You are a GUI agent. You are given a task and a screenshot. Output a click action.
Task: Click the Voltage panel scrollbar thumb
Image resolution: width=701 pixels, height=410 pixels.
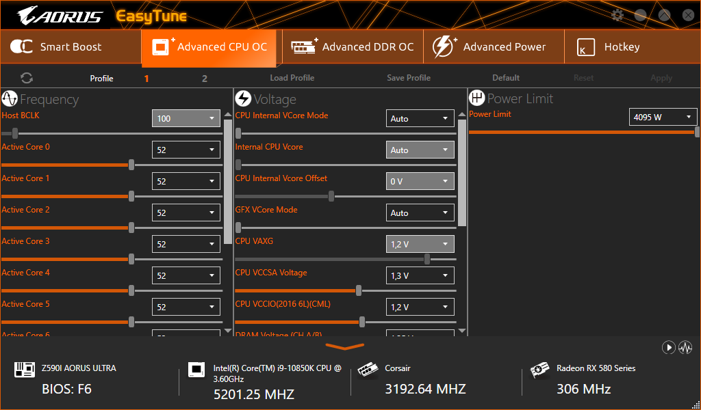pos(462,172)
